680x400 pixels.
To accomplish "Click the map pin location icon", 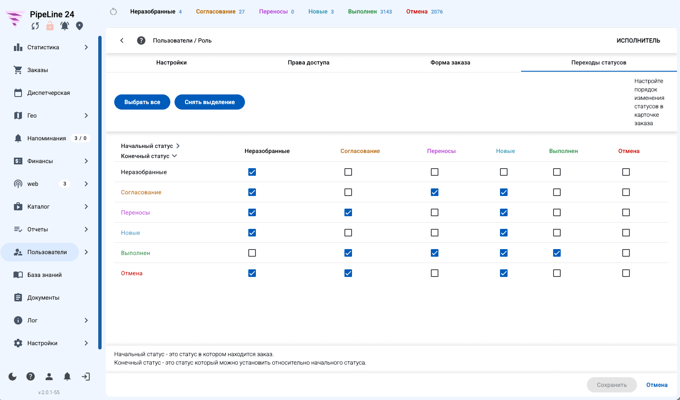I will pyautogui.click(x=79, y=26).
